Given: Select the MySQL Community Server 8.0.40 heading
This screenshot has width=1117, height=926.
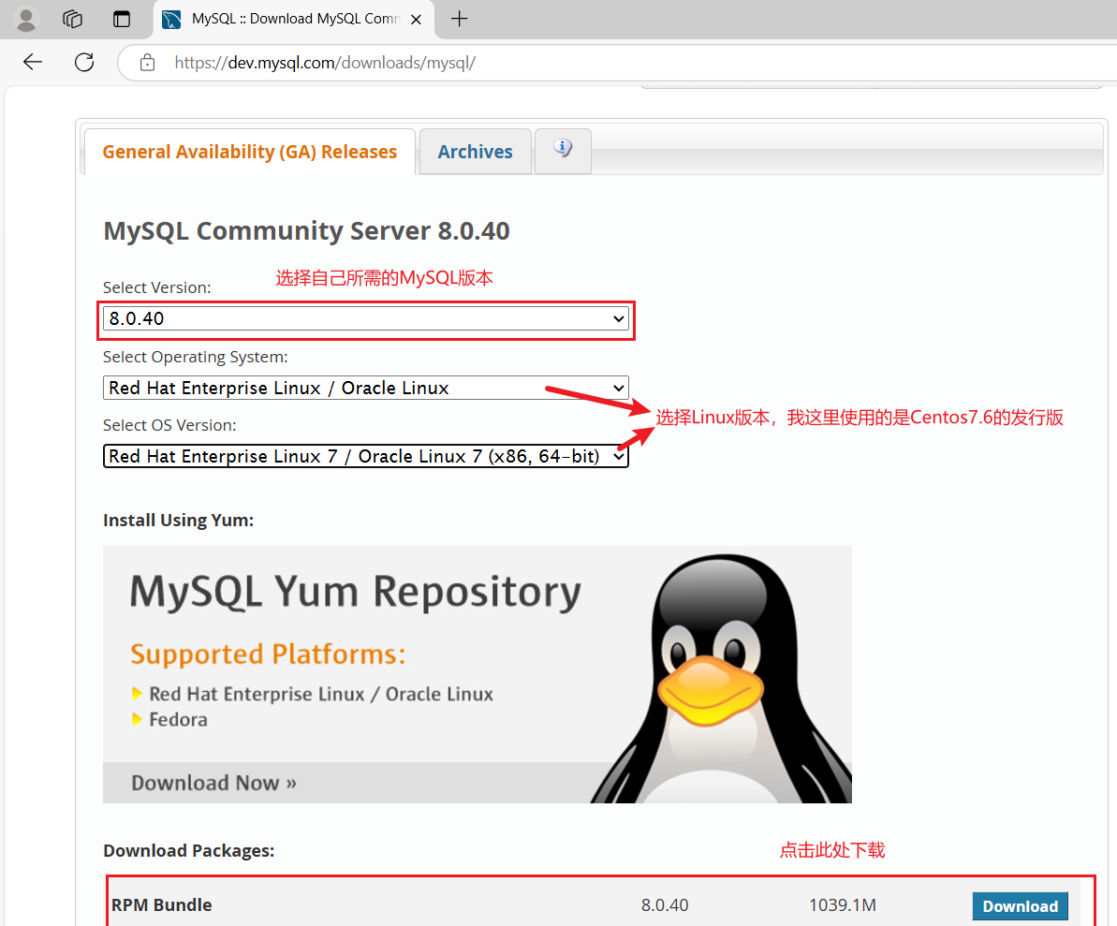Looking at the screenshot, I should point(306,230).
